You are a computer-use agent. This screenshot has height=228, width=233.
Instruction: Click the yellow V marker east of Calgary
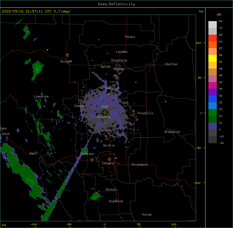click(116, 158)
